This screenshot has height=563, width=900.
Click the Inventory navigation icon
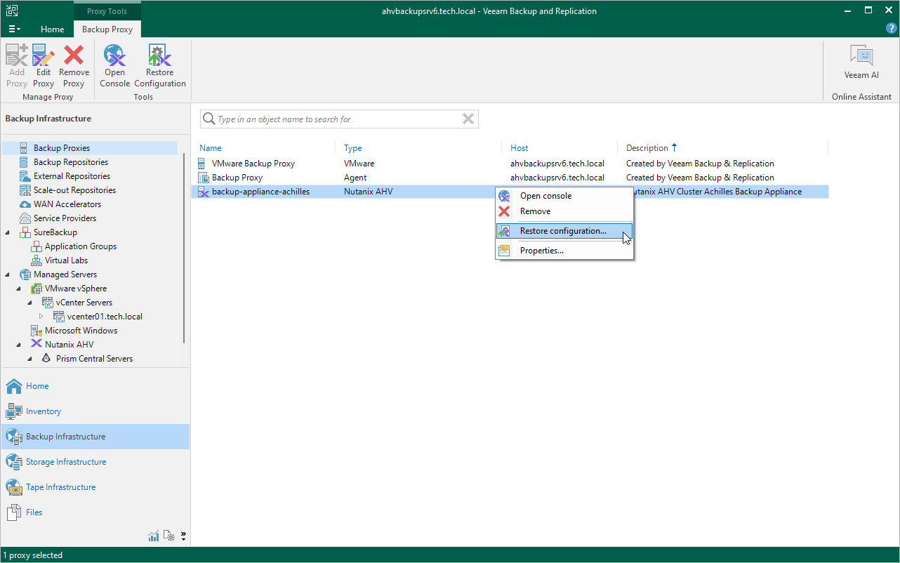click(x=14, y=411)
